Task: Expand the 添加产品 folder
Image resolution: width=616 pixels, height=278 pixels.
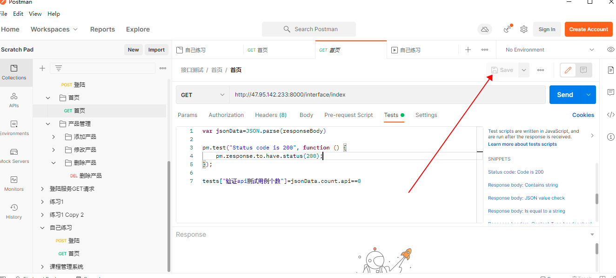Action: click(54, 137)
